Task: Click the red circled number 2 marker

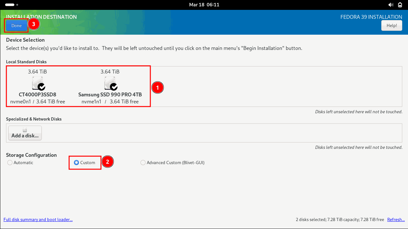Action: click(x=108, y=162)
